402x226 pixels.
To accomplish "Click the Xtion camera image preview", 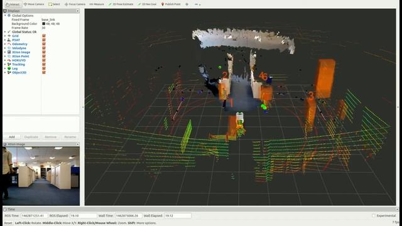I will click(41, 176).
